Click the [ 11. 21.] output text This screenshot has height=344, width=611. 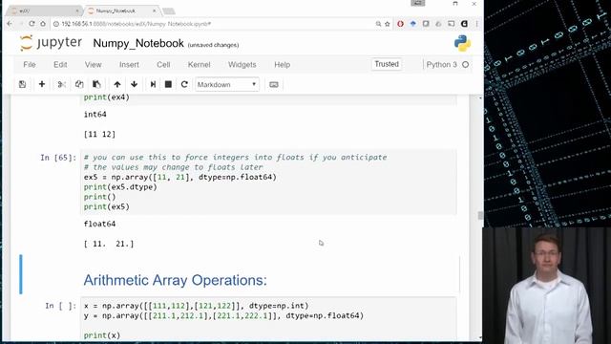click(109, 244)
